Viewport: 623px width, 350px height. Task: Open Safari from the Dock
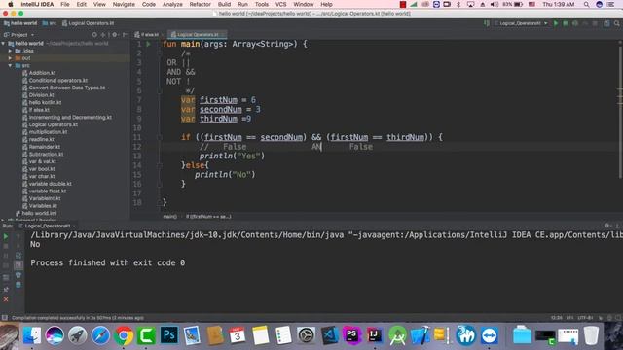(x=100, y=335)
